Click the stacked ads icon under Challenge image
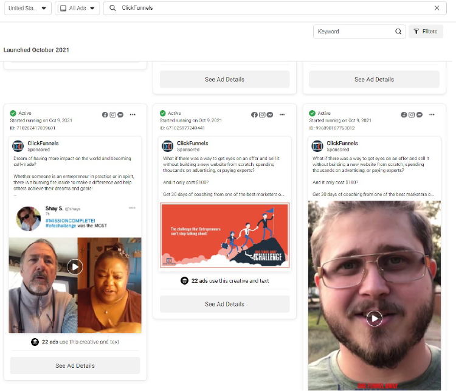Viewport: 456px width, 391px height. click(184, 281)
